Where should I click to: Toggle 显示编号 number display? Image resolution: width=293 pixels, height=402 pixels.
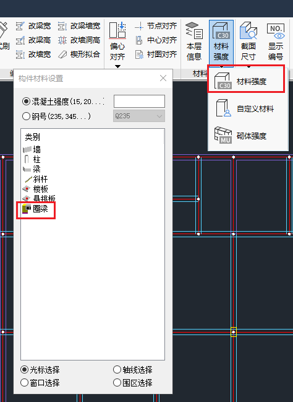[x=276, y=42]
